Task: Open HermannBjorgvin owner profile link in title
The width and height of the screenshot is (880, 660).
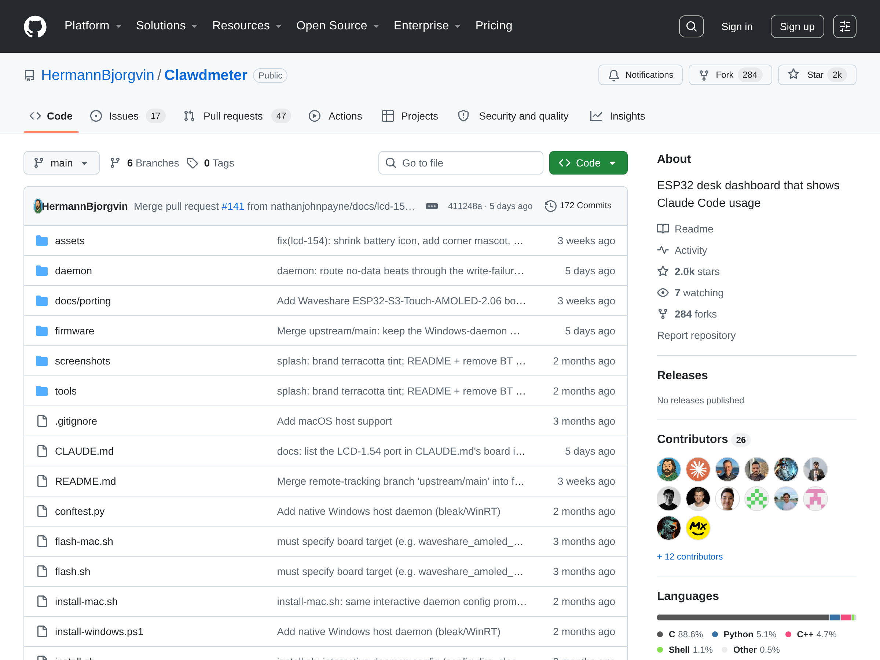Action: [x=98, y=75]
